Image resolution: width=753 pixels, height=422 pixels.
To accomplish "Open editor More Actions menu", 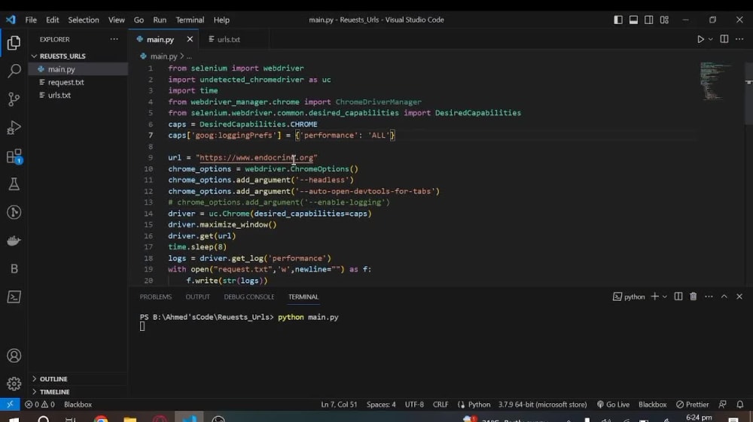I will tap(739, 39).
